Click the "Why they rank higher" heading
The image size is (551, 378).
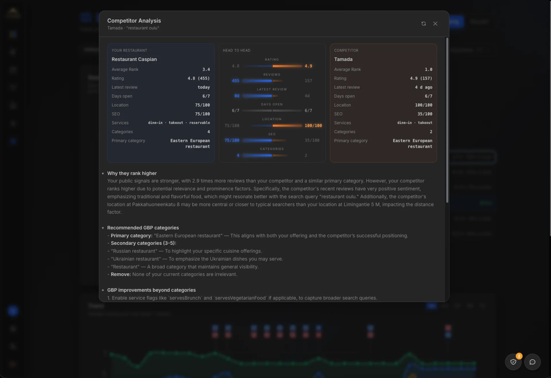132,173
